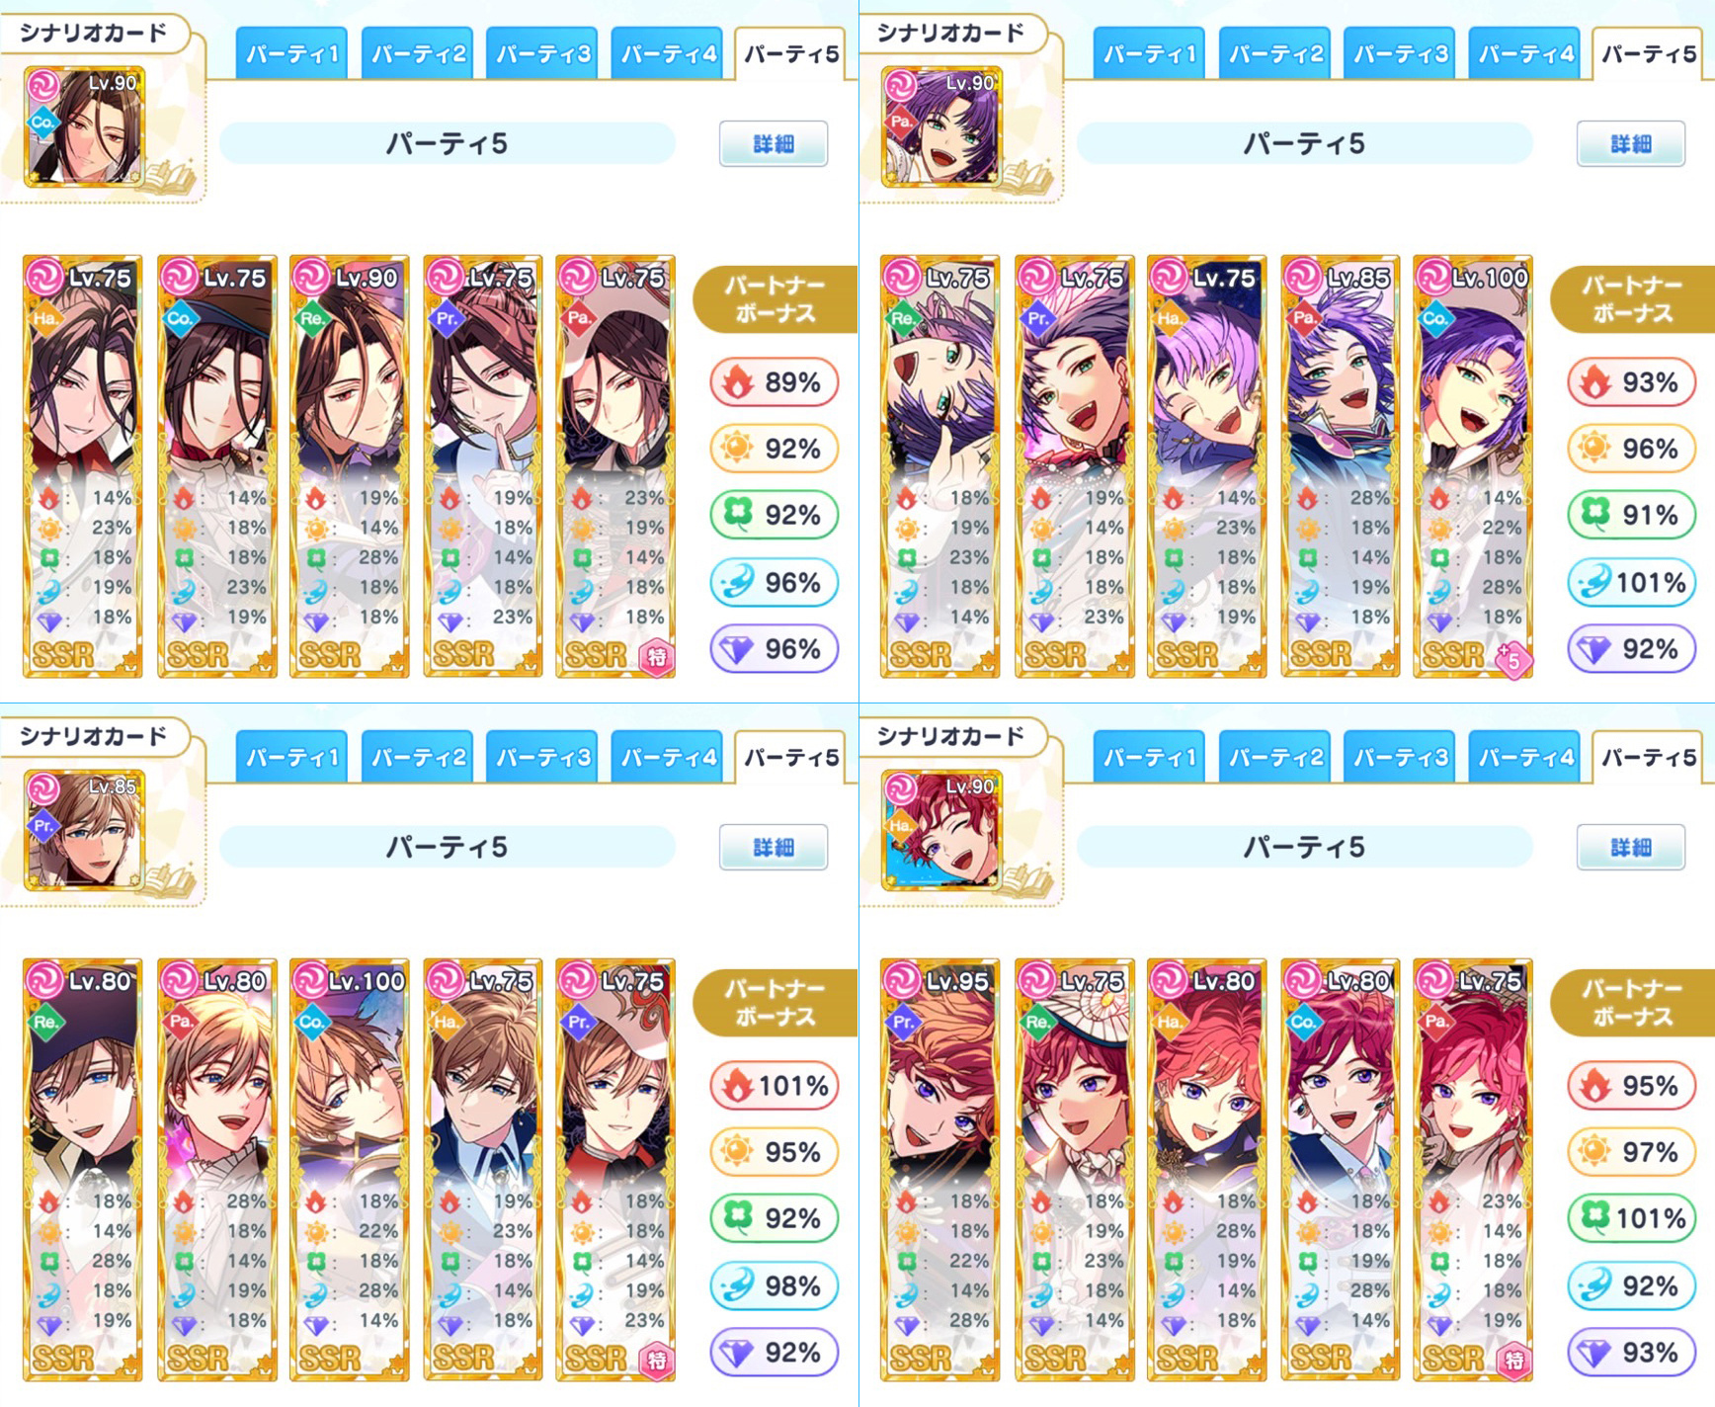
Task: Open 詳細 details in top-left panel
Action: coord(774,144)
